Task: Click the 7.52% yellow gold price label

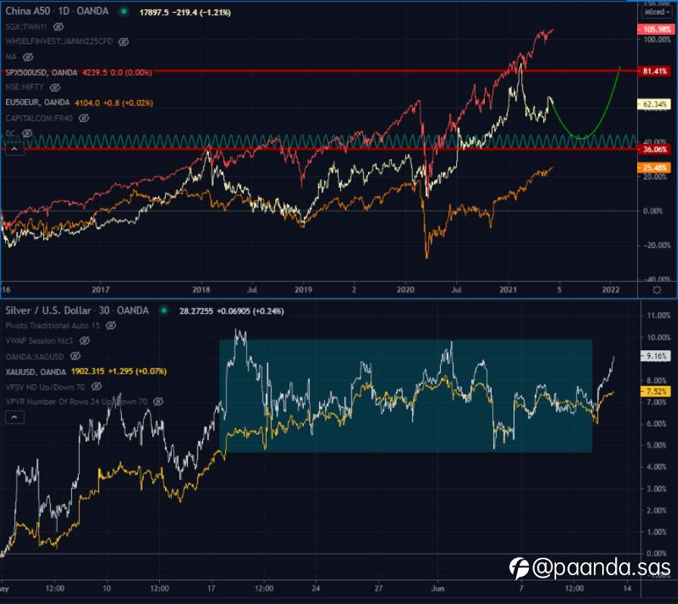Action: point(656,392)
